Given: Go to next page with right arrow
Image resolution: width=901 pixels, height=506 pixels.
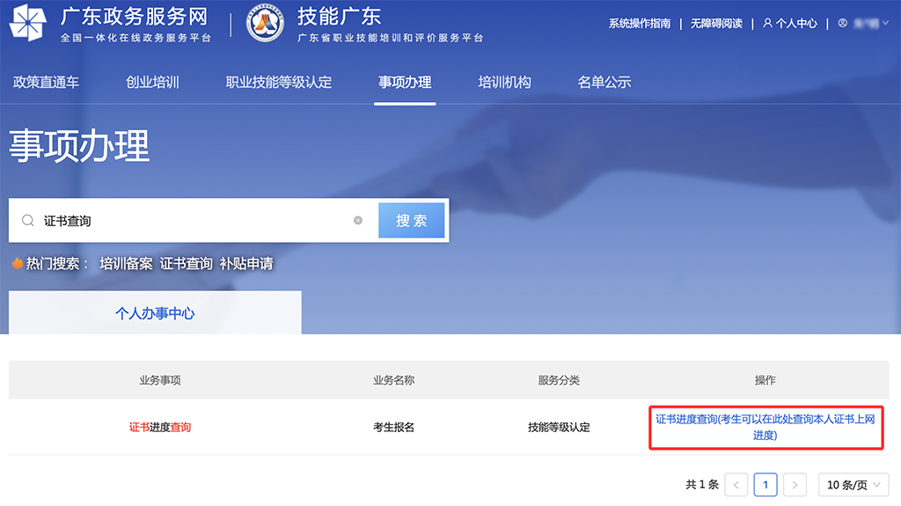Looking at the screenshot, I should (795, 485).
